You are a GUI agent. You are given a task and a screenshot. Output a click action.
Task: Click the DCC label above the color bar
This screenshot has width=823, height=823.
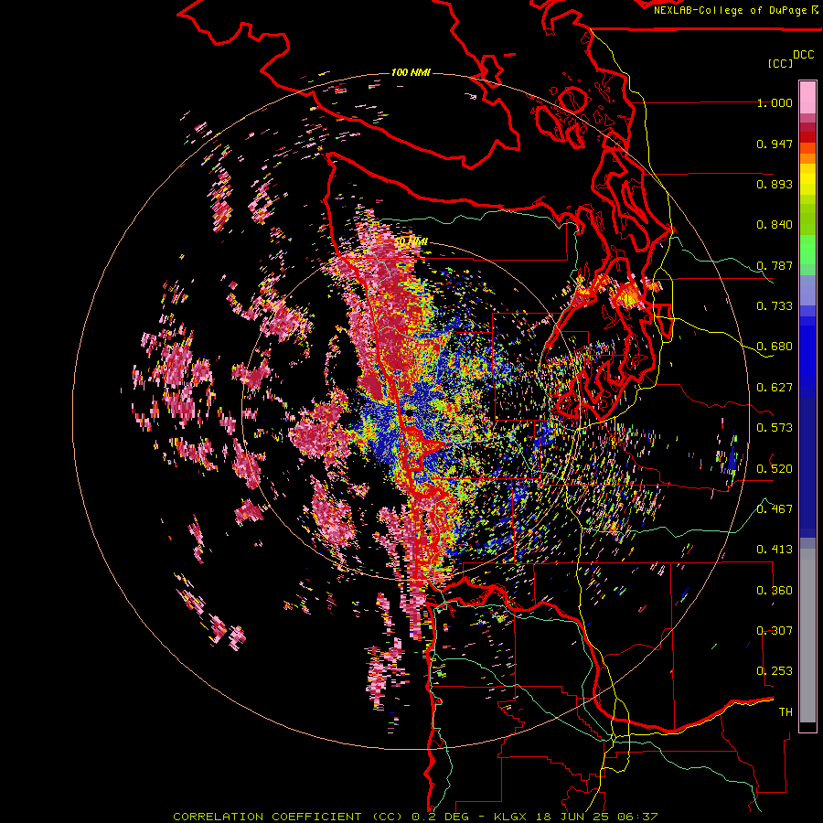(x=804, y=55)
